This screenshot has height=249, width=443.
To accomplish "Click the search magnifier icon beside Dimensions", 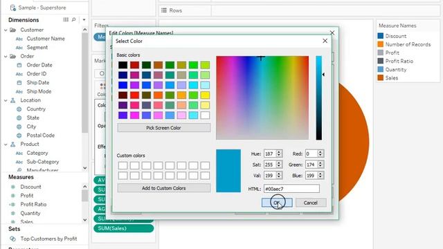I will tap(74, 20).
